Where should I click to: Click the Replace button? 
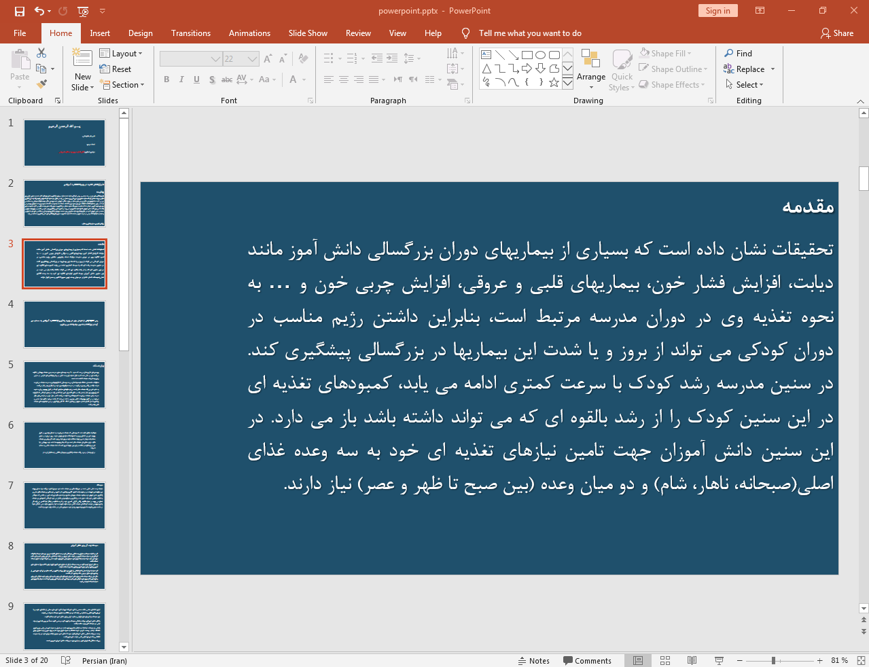[x=745, y=69]
